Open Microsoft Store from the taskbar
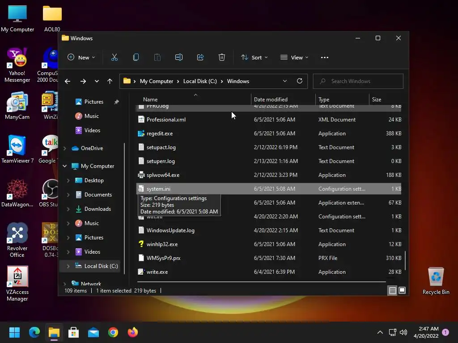458x343 pixels. coord(73,332)
